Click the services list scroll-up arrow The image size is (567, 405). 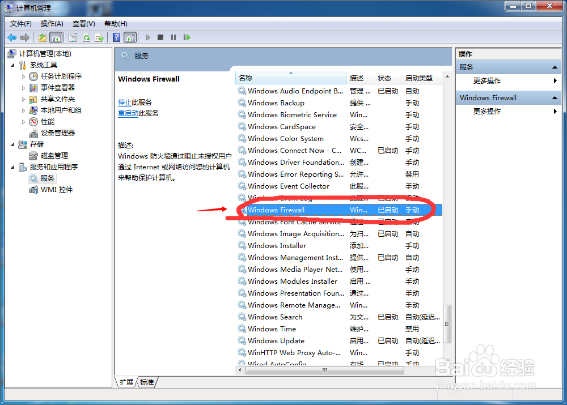[447, 77]
